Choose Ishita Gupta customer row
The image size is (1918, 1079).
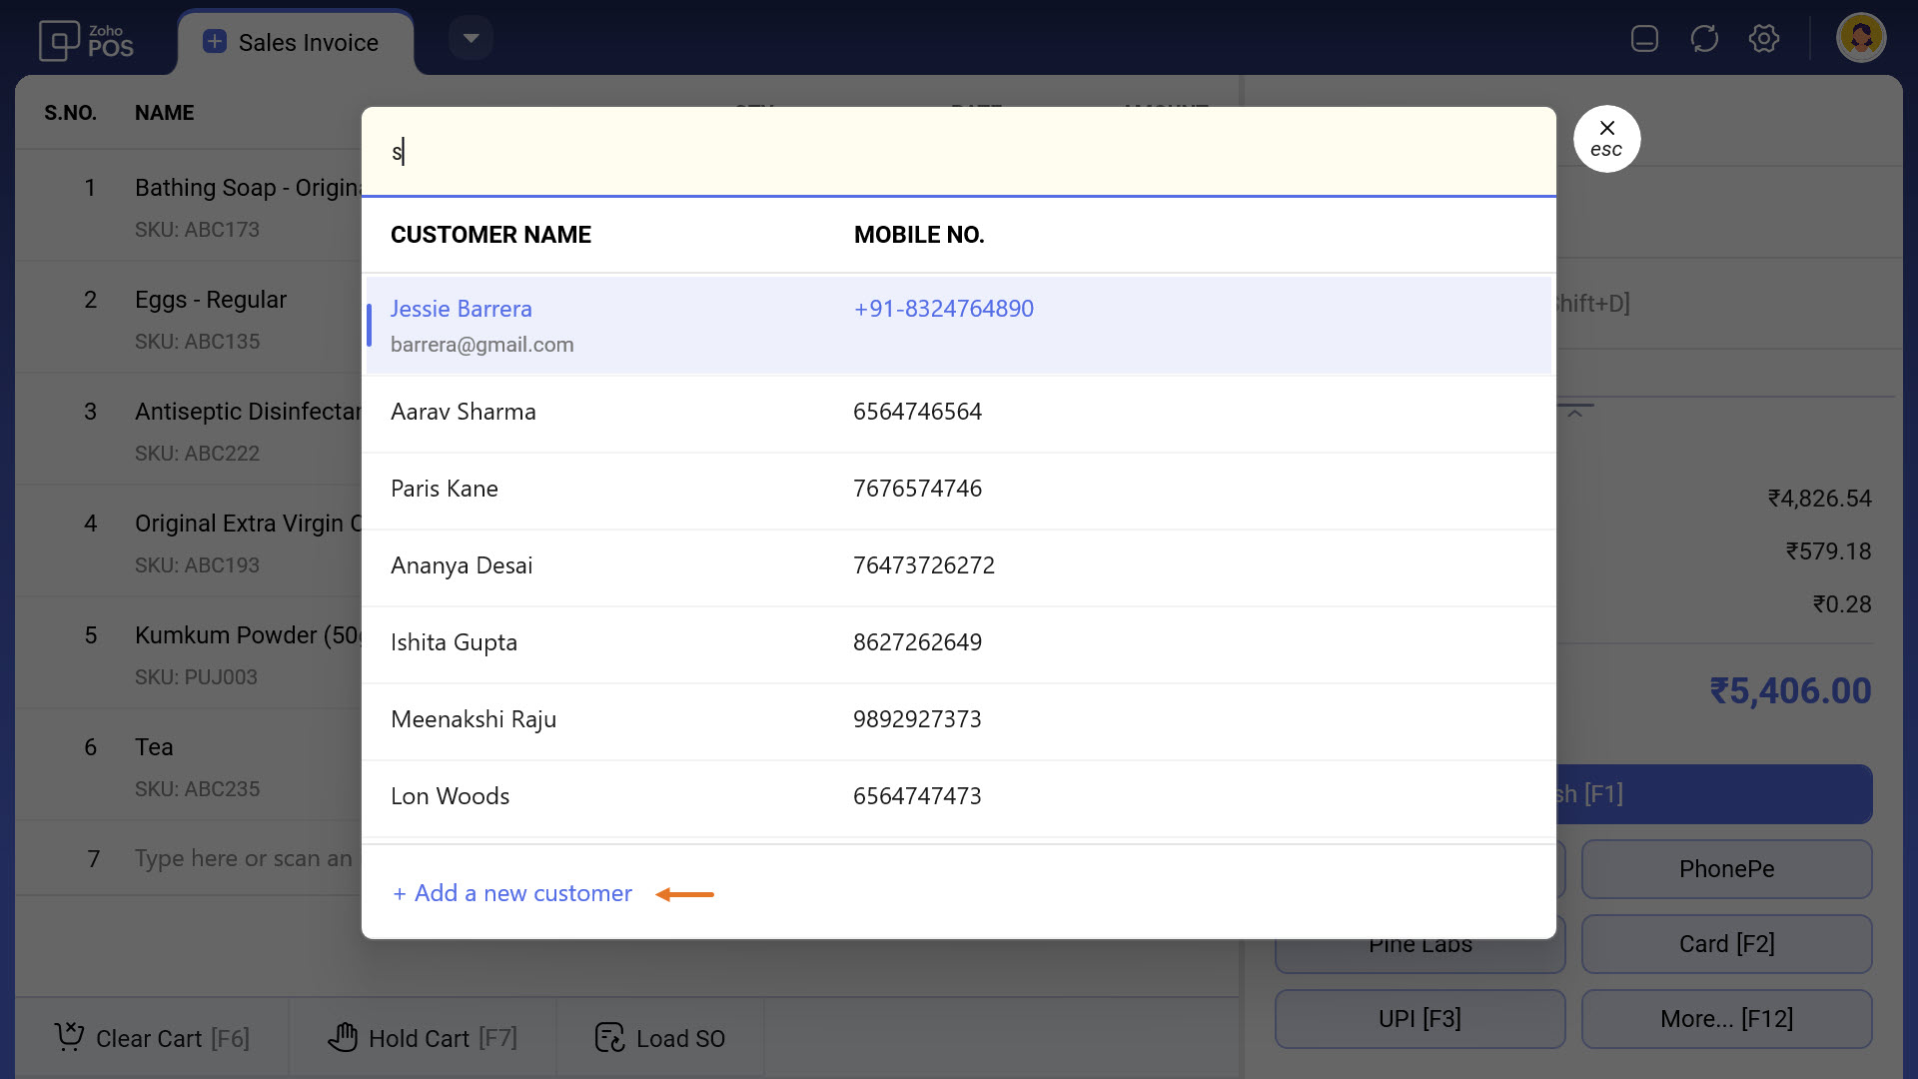pos(454,643)
